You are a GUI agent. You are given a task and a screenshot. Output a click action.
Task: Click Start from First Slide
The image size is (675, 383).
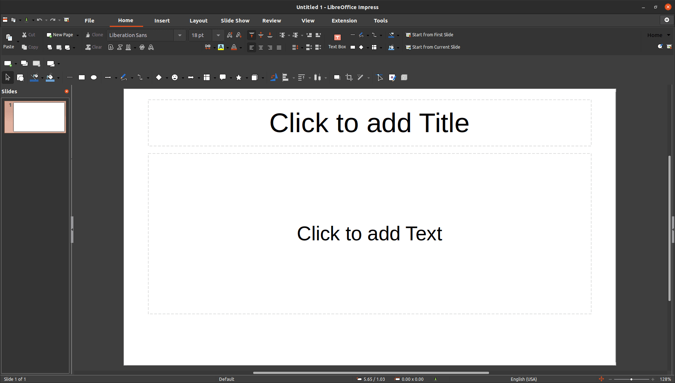(x=429, y=35)
